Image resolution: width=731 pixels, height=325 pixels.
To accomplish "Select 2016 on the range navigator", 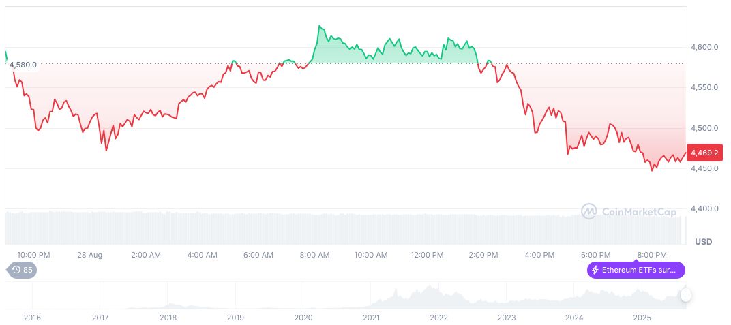I will pos(32,317).
